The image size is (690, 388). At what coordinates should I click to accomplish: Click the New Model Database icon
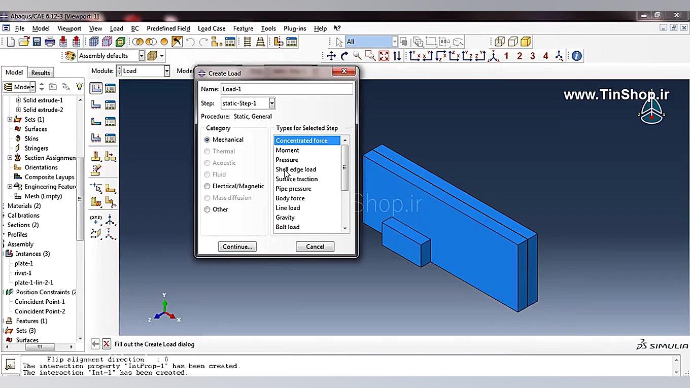11,42
